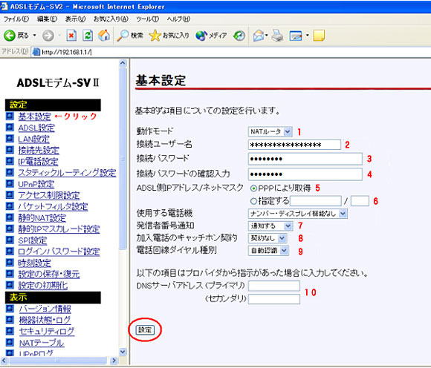The image size is (431, 368).
Task: Open the ファイル(F) menu
Action: 16,19
